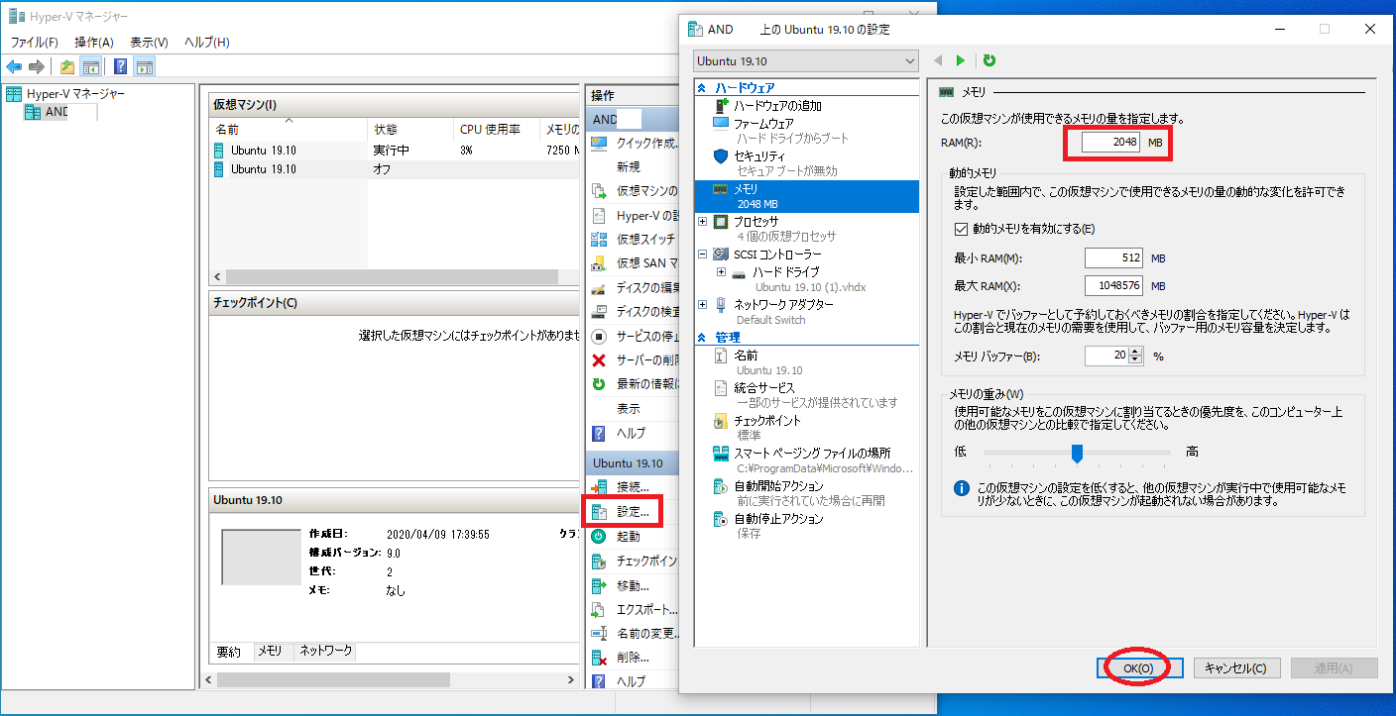Click the back arrow in Hyper-V Manager toolbar

(14, 66)
